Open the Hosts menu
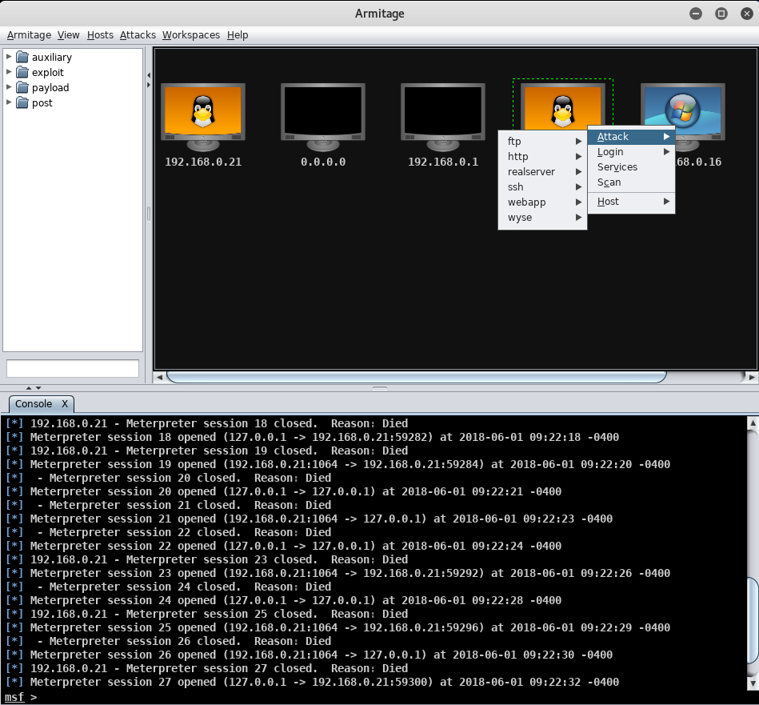Screen dimensions: 759x705 click(x=100, y=35)
